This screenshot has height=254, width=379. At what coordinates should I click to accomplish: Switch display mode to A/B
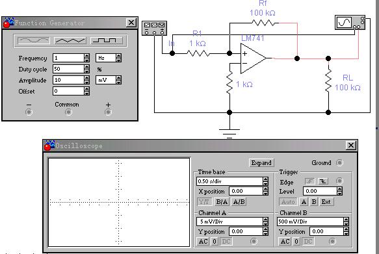[x=239, y=202]
